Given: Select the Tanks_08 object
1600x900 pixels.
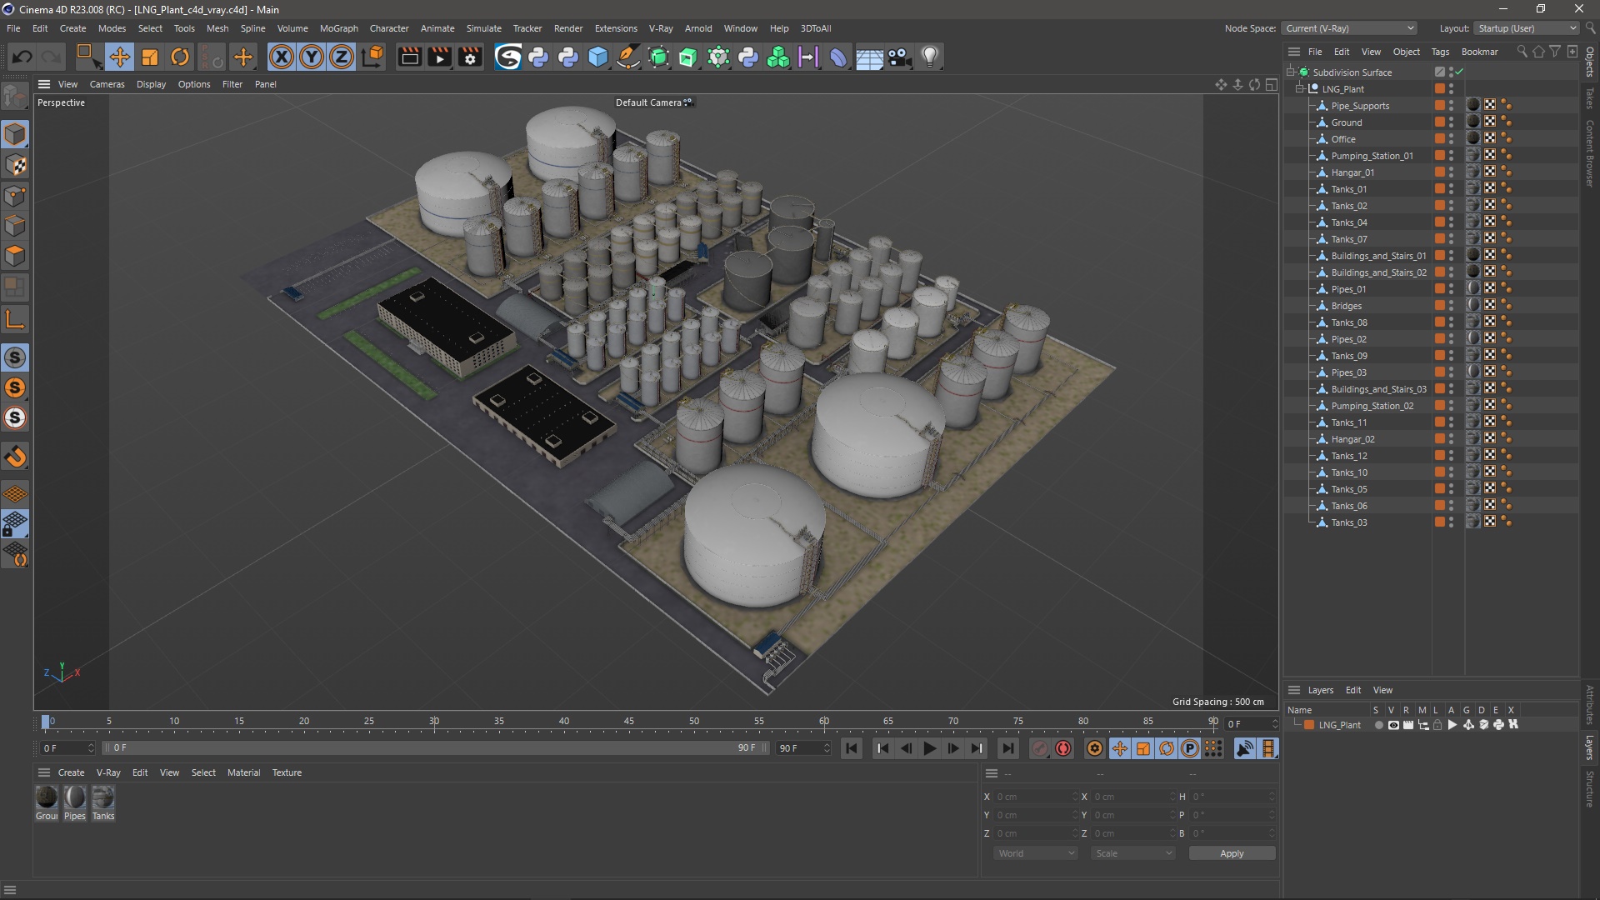Looking at the screenshot, I should 1349,322.
